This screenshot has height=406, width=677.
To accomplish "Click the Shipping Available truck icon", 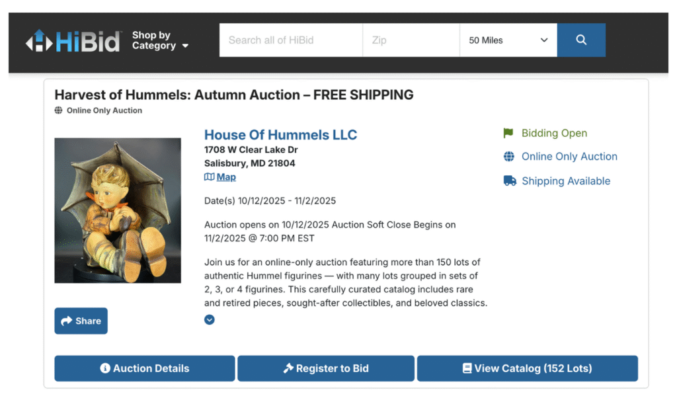I will [510, 181].
